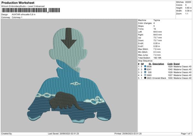Image resolution: width=193 pixels, height=136 pixels.
Task: Click the 'St.' column header
Action: tap(150, 64)
